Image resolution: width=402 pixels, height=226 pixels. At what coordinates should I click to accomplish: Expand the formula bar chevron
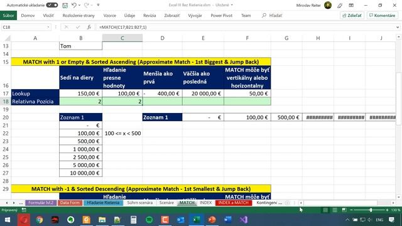pos(398,27)
